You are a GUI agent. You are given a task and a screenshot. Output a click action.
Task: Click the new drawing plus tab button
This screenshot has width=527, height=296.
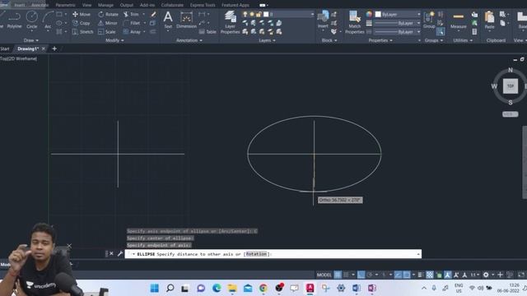54,49
